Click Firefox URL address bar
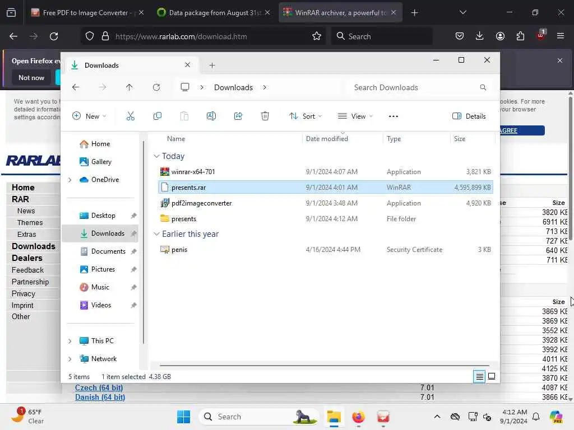This screenshot has width=574, height=430. (203, 36)
